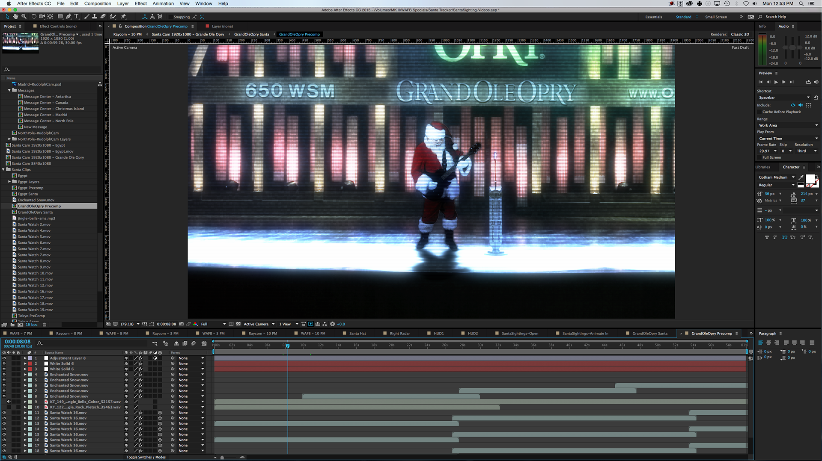Image resolution: width=822 pixels, height=461 pixels.
Task: Select the Hand tool
Action: tap(16, 17)
